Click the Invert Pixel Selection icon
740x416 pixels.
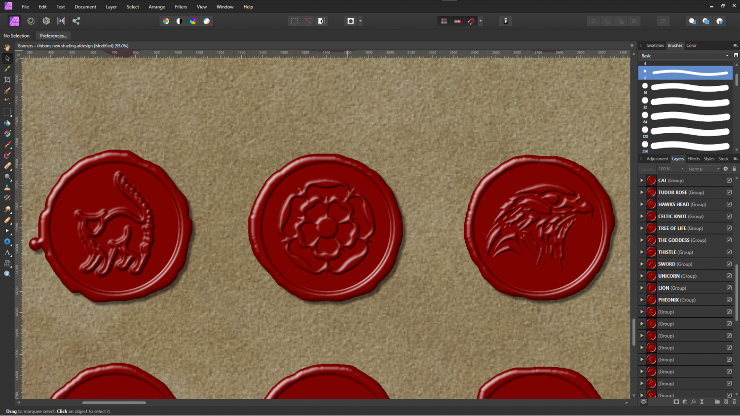tap(321, 21)
